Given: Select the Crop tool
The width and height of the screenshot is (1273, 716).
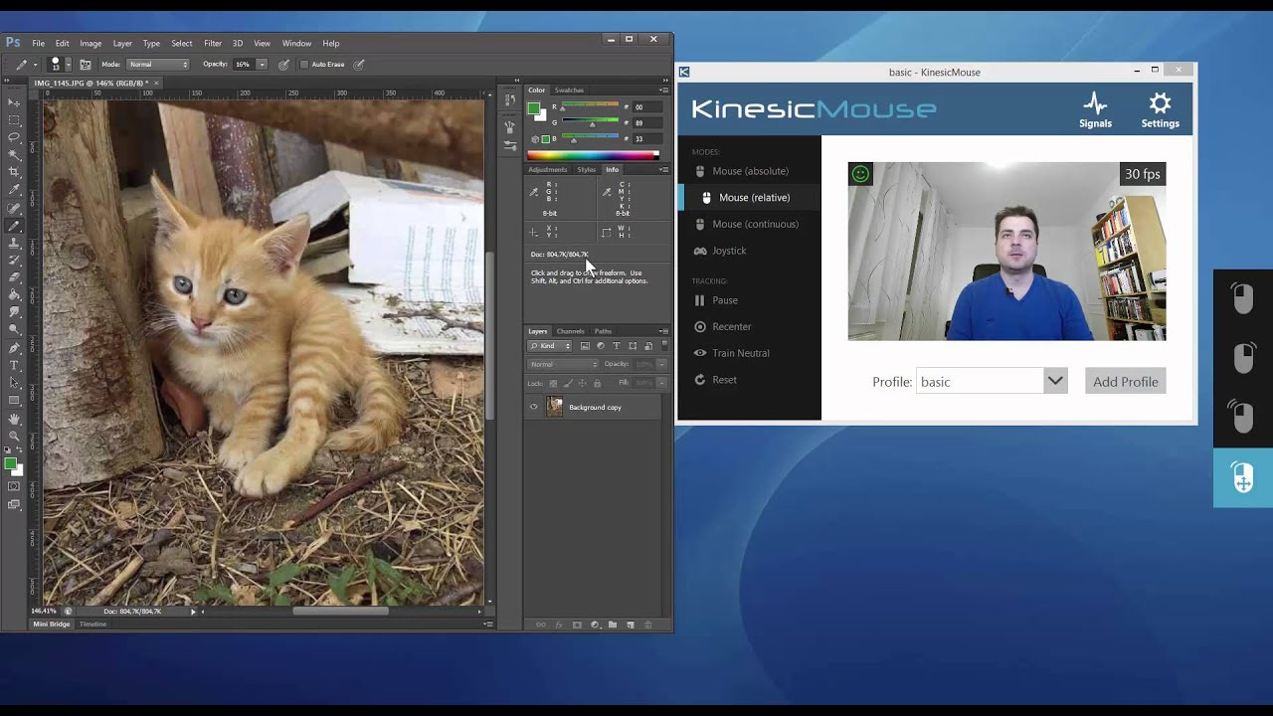Looking at the screenshot, I should (x=14, y=171).
